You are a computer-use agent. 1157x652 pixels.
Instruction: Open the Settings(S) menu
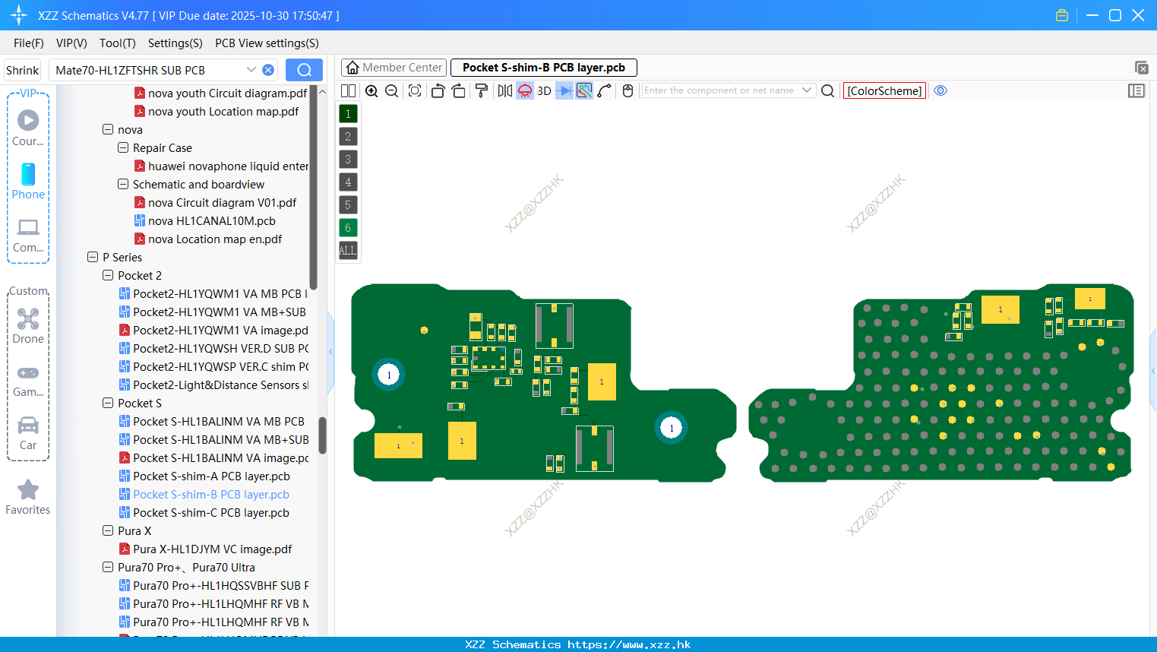tap(175, 43)
